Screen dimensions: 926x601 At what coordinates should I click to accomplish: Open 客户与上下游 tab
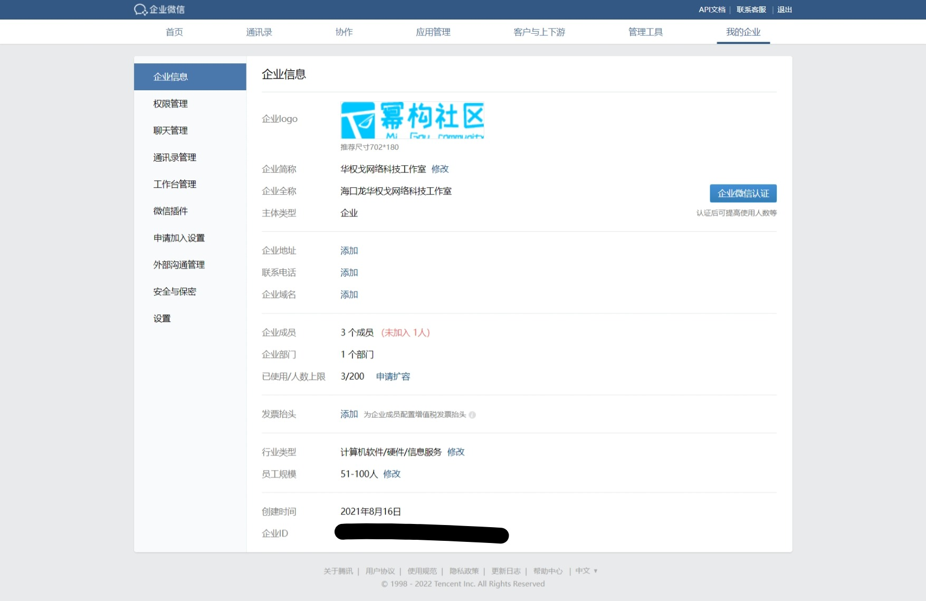(x=539, y=32)
